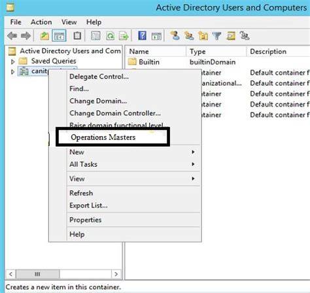Sort by the Name column header
The height and width of the screenshot is (293, 310).
(156, 52)
